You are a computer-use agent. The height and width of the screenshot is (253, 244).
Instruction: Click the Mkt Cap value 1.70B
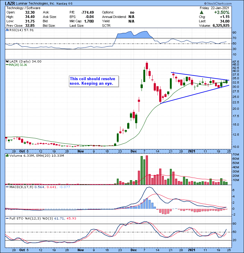[89, 21]
